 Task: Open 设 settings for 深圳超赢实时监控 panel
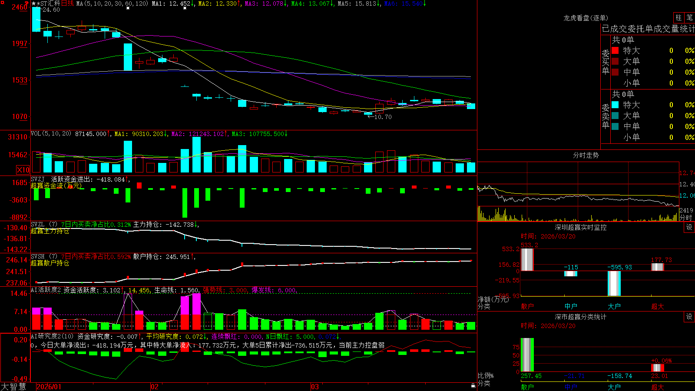click(689, 227)
